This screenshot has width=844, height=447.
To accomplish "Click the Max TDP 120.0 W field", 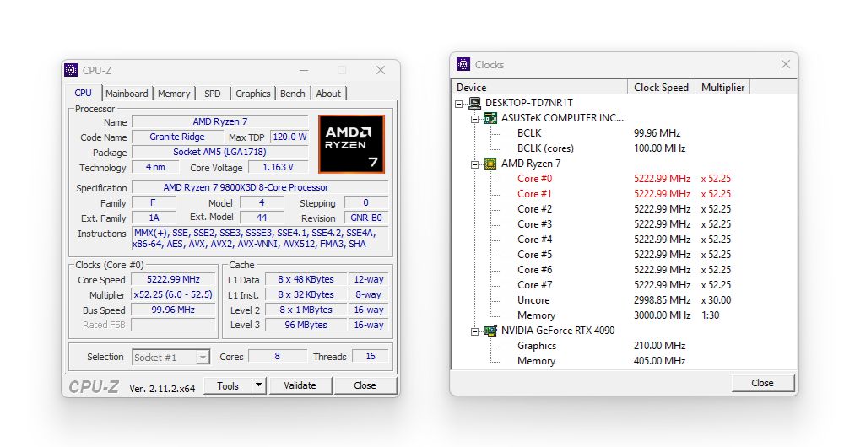I will point(289,137).
